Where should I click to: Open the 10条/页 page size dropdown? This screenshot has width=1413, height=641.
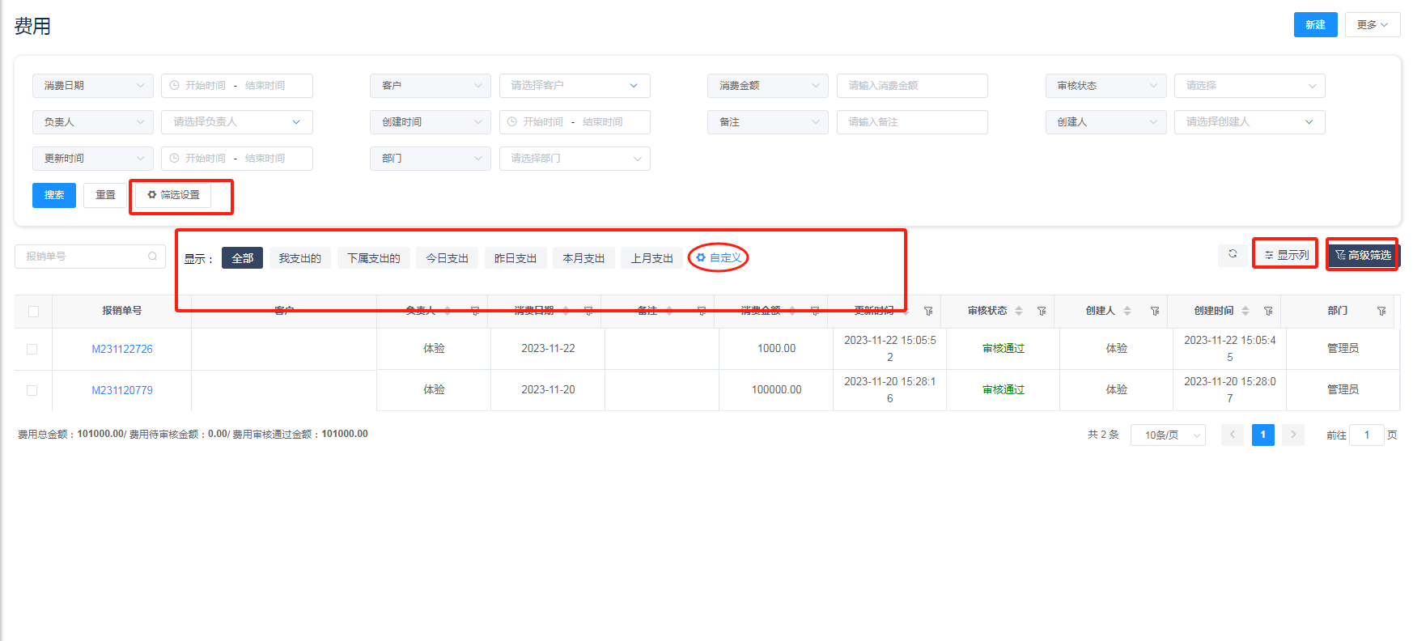1168,435
